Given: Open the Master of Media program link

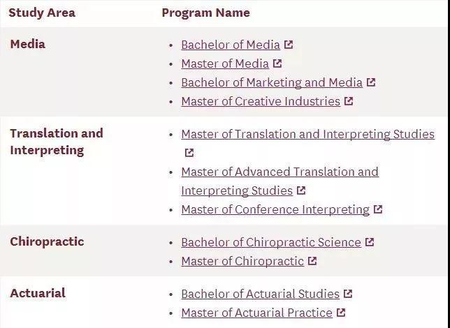Looking at the screenshot, I should [x=225, y=64].
